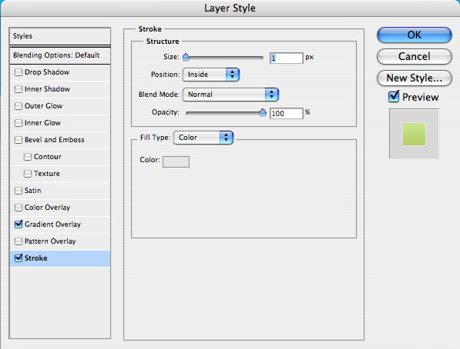Enable the Drop Shadow checkbox
The width and height of the screenshot is (460, 349).
pyautogui.click(x=18, y=72)
